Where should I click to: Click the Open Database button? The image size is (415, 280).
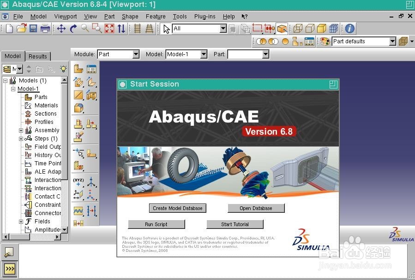[x=256, y=208]
